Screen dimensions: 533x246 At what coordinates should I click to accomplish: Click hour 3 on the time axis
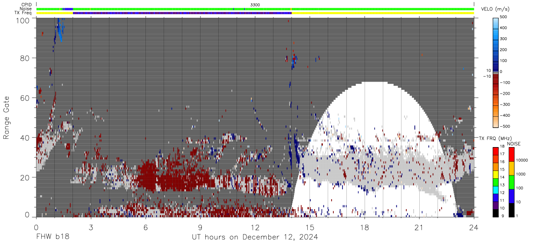[91, 227]
